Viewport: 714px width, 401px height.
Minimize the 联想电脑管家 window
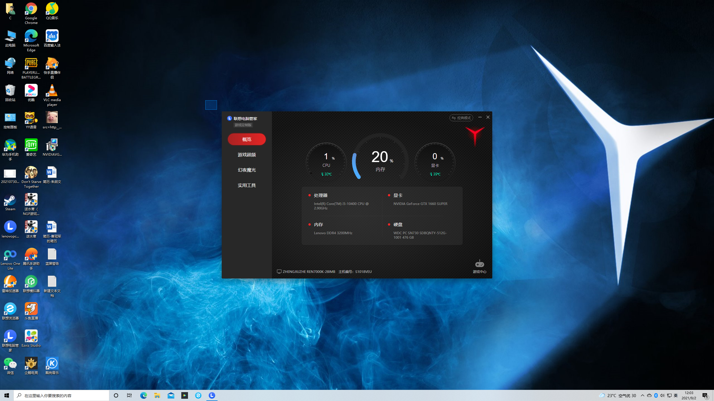click(480, 117)
